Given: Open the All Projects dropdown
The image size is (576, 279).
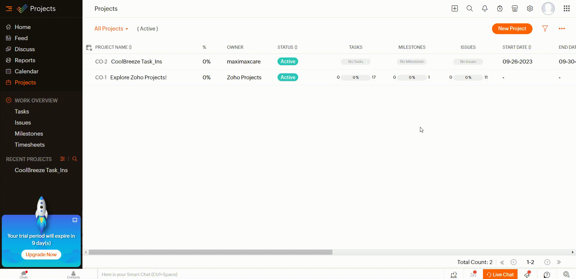Looking at the screenshot, I should (x=111, y=29).
